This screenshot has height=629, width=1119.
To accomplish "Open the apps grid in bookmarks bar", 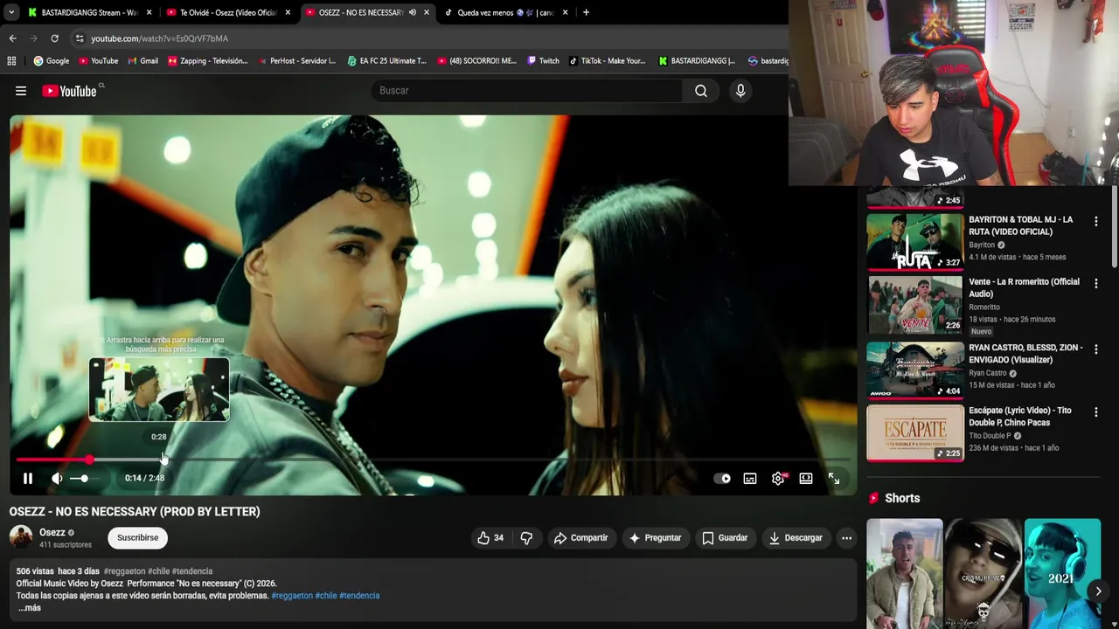I will (11, 61).
